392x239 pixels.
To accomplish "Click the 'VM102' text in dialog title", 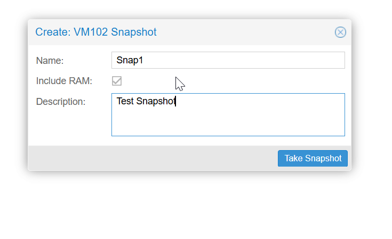I will coord(91,32).
